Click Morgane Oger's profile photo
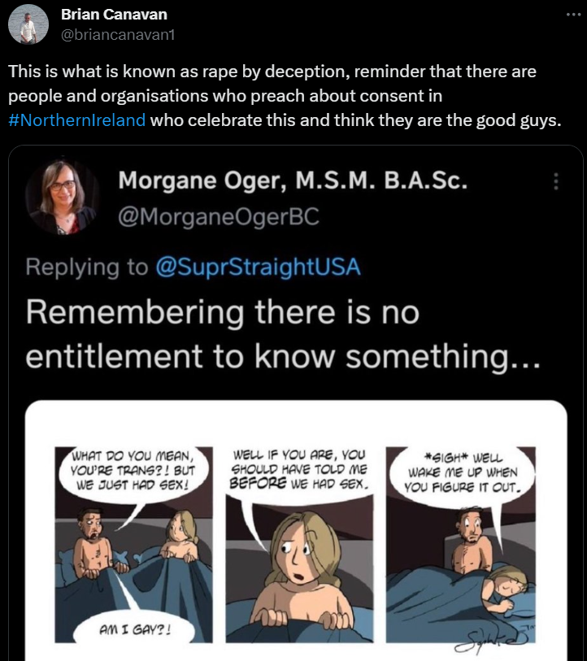 point(61,196)
